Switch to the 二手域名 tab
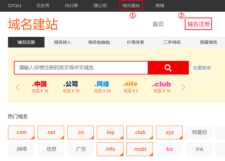 point(172,42)
